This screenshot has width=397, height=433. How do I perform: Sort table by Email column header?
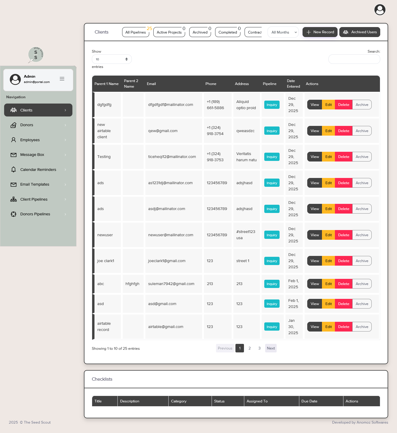tap(151, 84)
